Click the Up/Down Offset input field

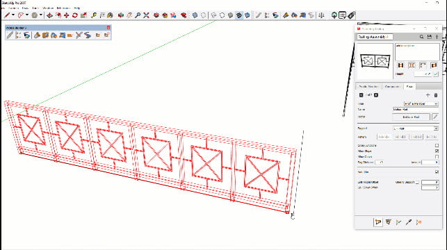point(430,187)
